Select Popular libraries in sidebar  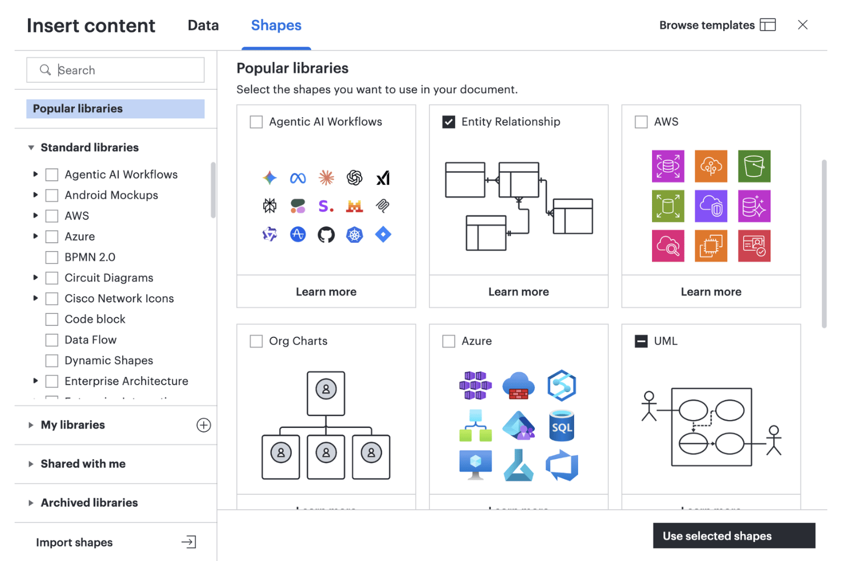[x=115, y=109]
